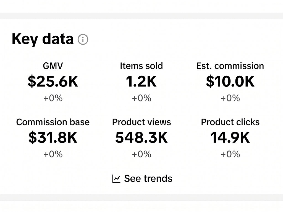Select the Product views label
Viewport: 283px width, 212px height.
pos(141,122)
